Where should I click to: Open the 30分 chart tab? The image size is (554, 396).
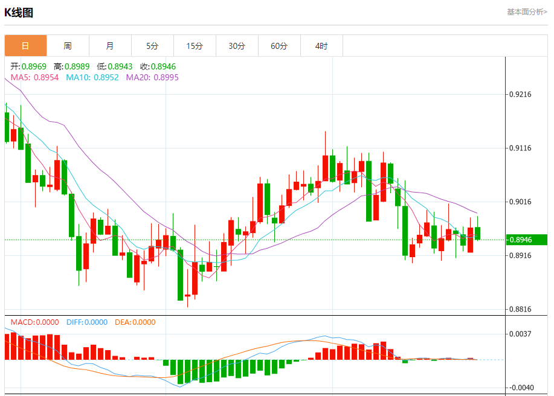pos(237,46)
